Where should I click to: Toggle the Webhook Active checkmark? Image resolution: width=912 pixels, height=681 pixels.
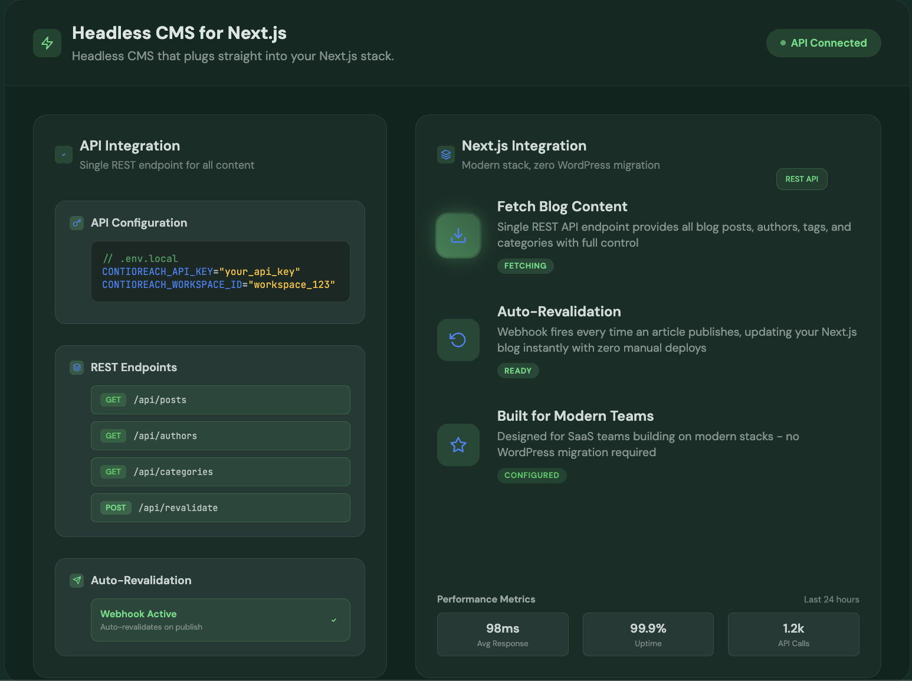[334, 620]
